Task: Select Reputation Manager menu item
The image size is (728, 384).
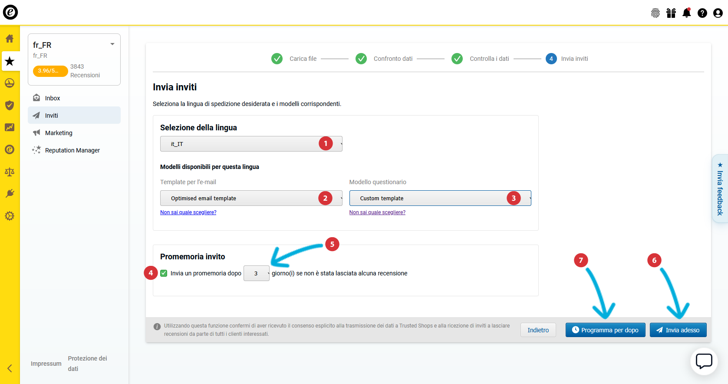Action: tap(72, 150)
